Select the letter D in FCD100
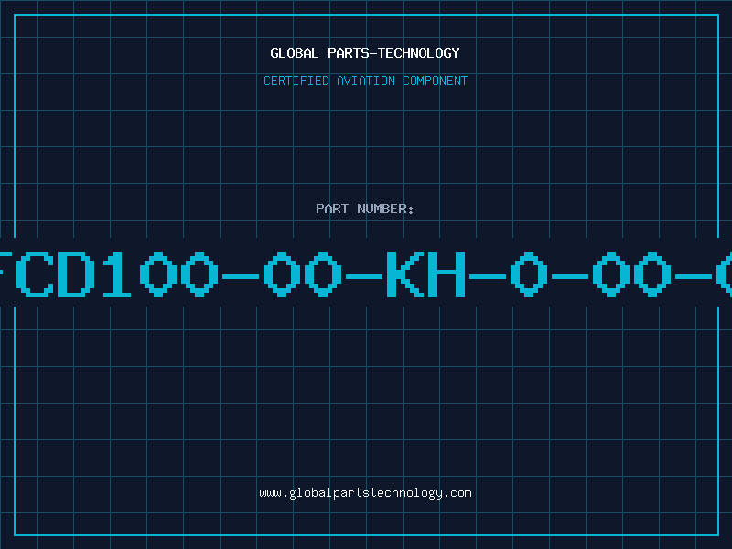The image size is (732, 549). [x=77, y=274]
